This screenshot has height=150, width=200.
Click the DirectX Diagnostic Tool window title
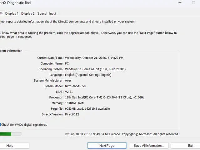click(x=16, y=3)
